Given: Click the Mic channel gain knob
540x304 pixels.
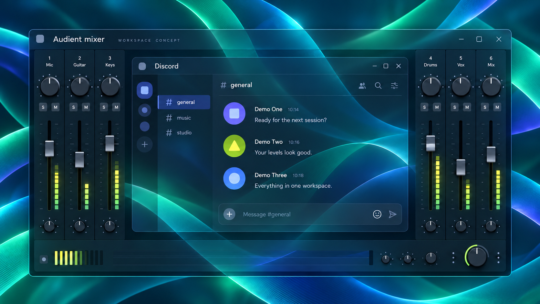Looking at the screenshot, I should 49,87.
